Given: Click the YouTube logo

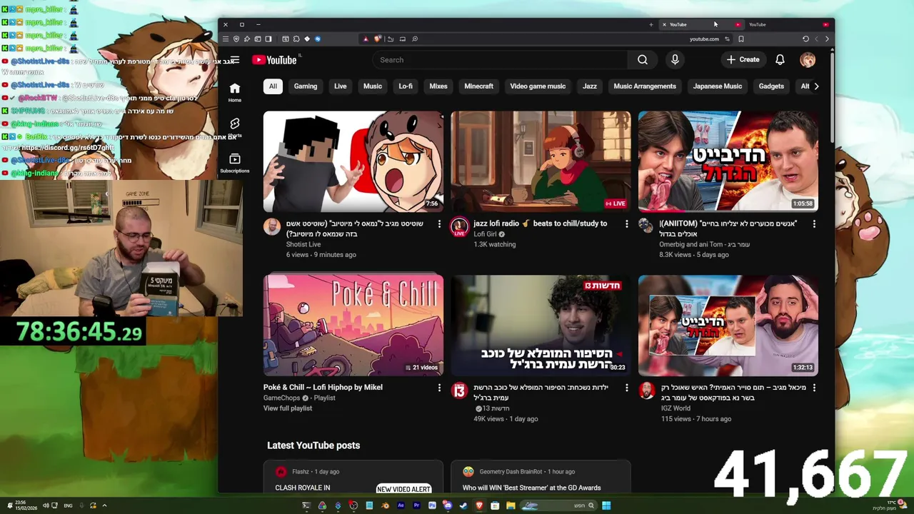Looking at the screenshot, I should pyautogui.click(x=274, y=60).
